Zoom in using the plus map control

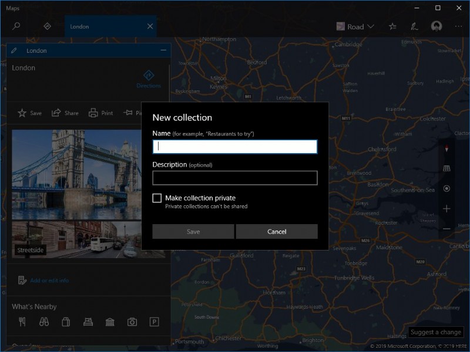pos(445,209)
